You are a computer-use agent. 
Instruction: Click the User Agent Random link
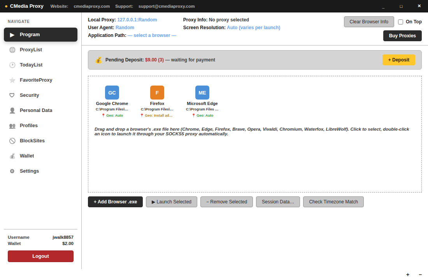[125, 28]
